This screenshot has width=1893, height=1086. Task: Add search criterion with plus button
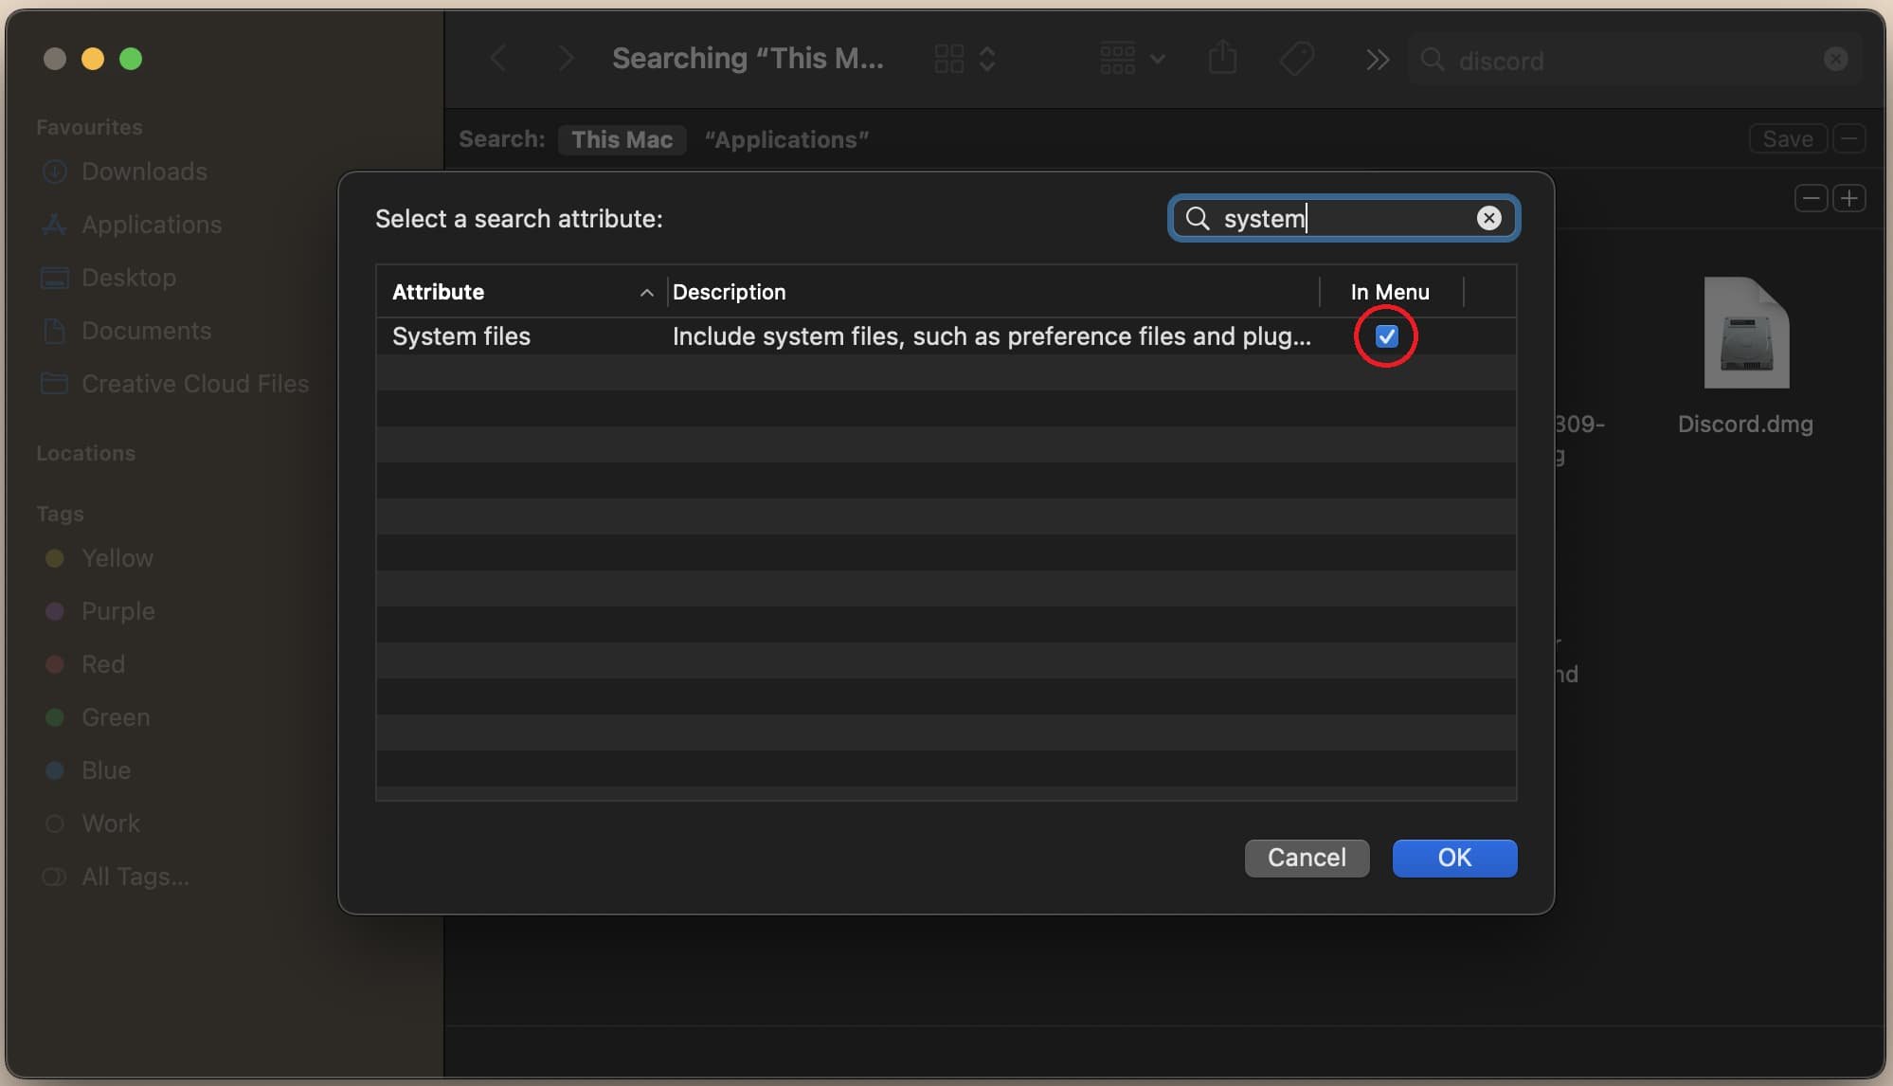point(1848,198)
